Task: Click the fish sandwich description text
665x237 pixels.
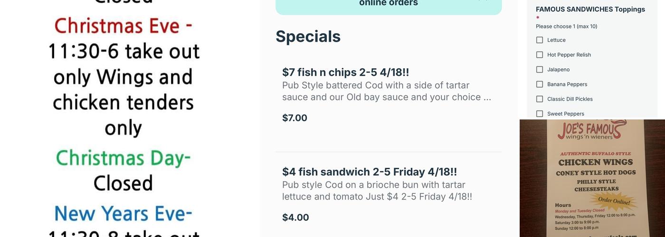Action: tap(377, 191)
